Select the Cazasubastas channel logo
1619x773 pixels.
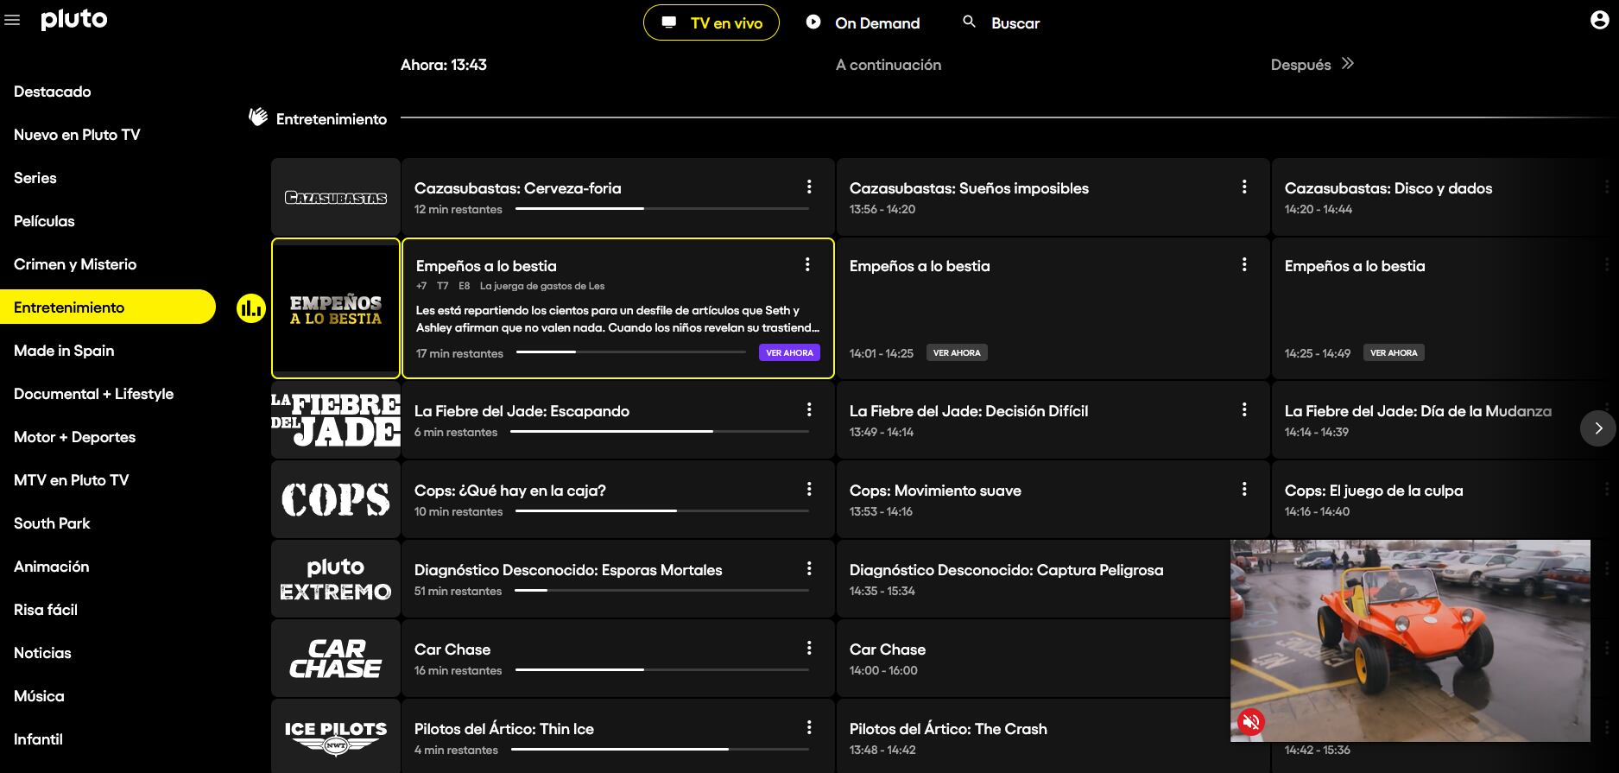(336, 197)
